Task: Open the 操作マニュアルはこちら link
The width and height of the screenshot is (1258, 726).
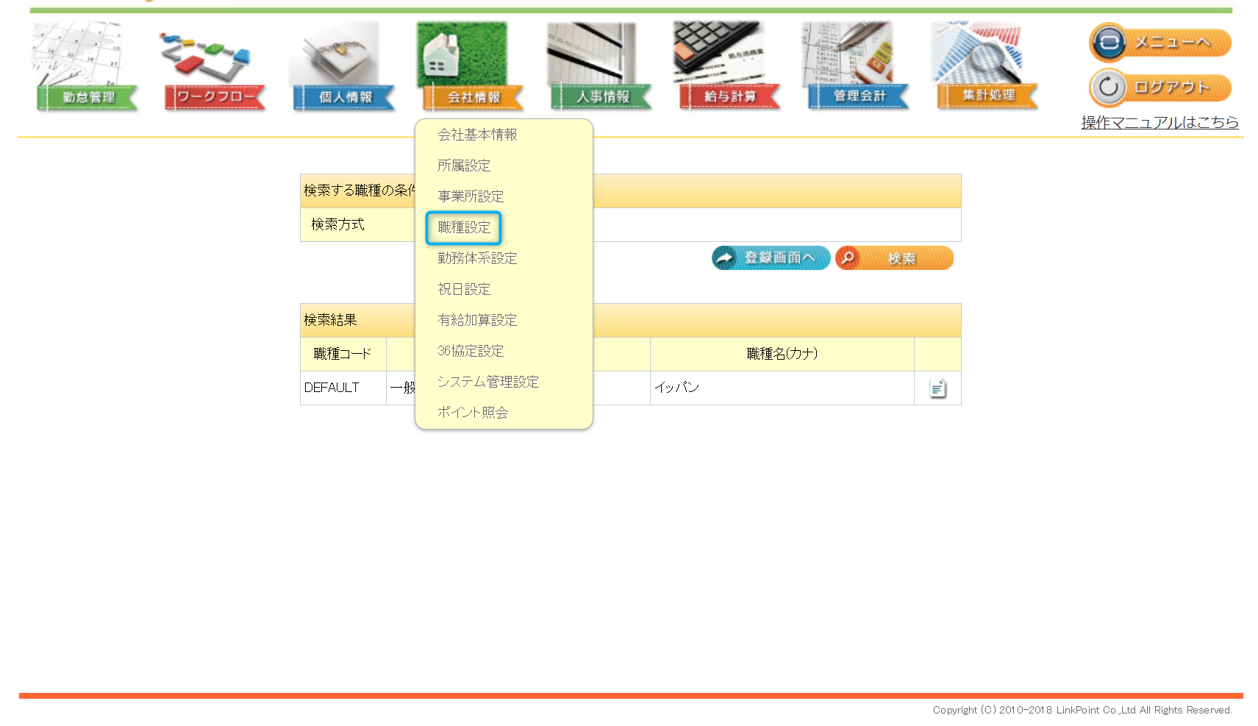Action: 1159,122
